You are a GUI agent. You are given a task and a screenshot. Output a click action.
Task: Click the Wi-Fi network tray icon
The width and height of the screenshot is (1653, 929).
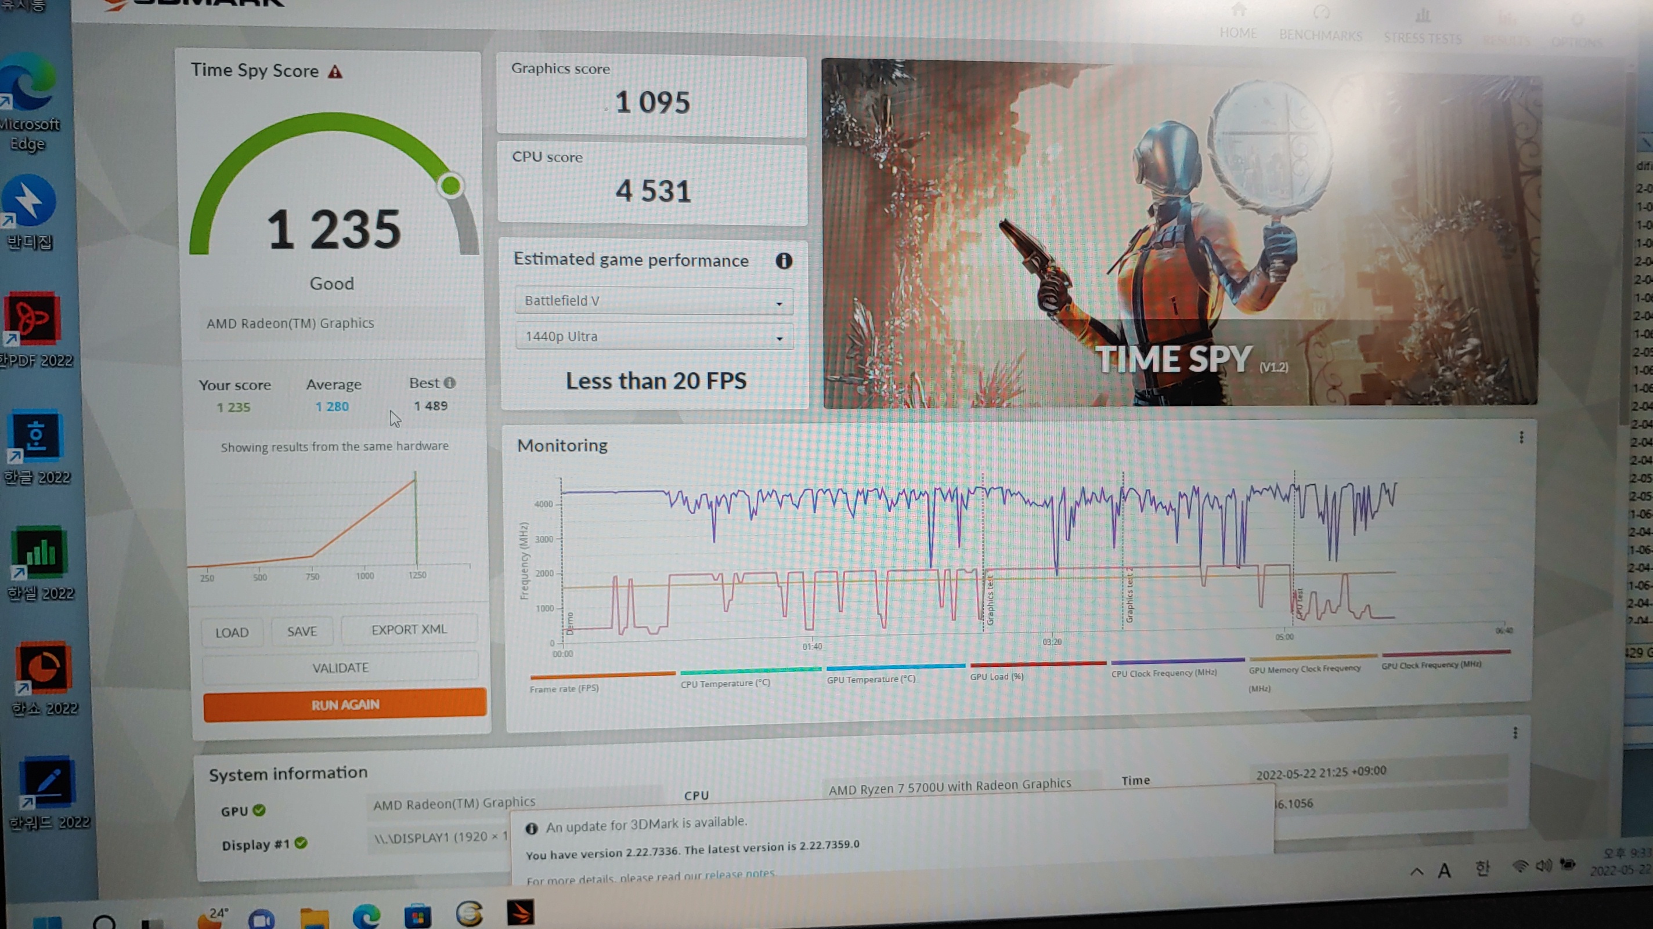tap(1520, 866)
